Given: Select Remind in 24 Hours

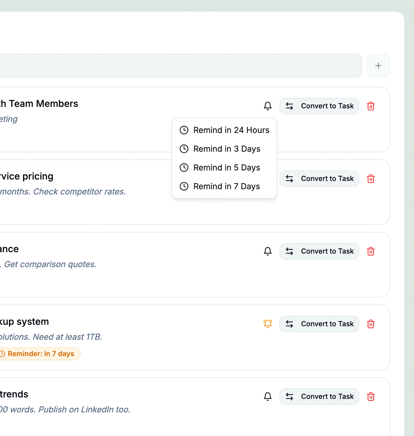Looking at the screenshot, I should coord(224,130).
